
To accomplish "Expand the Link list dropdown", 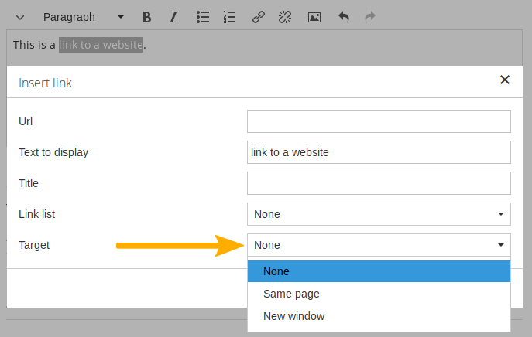I will (x=379, y=214).
